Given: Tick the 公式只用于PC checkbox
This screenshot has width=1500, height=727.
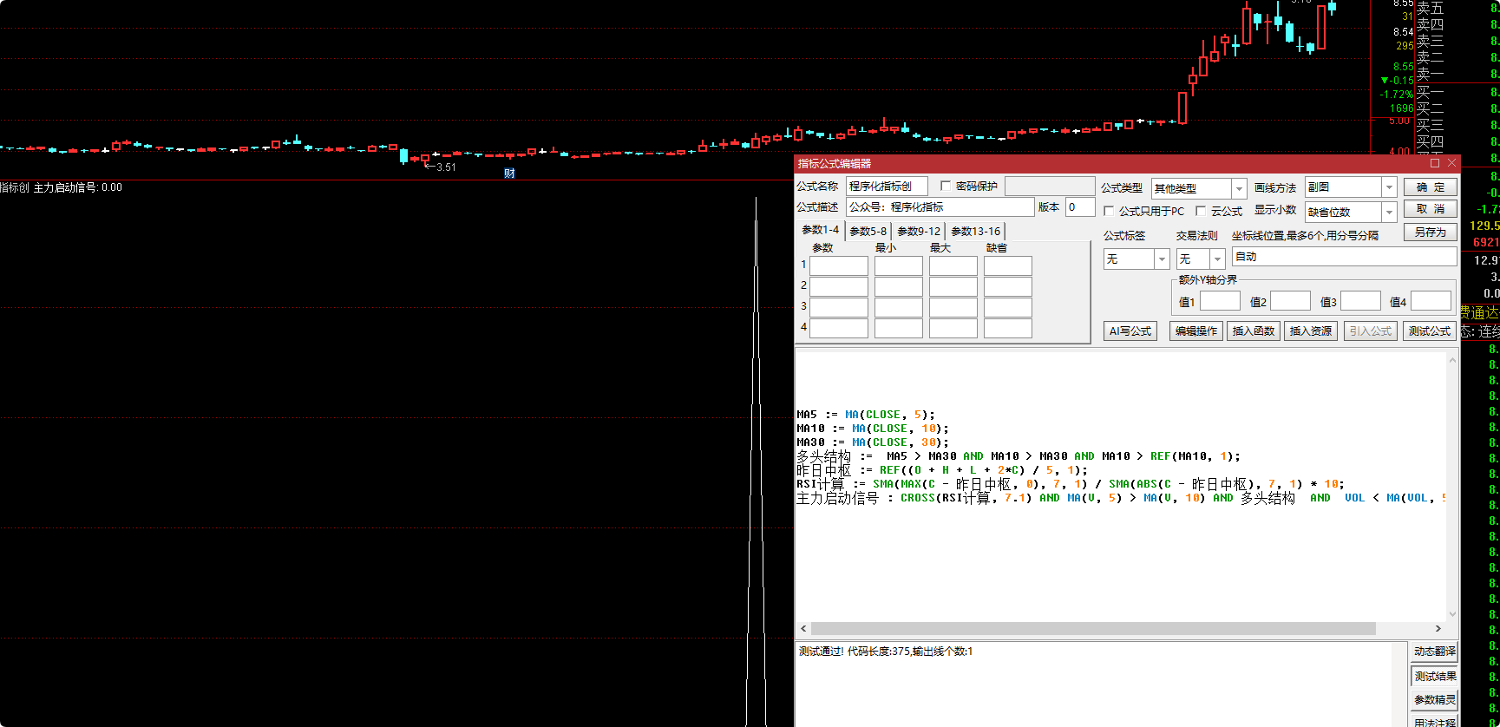Looking at the screenshot, I should [1109, 212].
